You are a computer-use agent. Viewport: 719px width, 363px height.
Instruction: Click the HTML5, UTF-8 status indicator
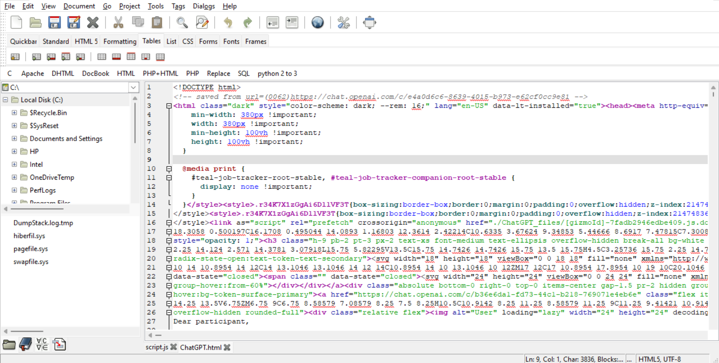(659, 359)
